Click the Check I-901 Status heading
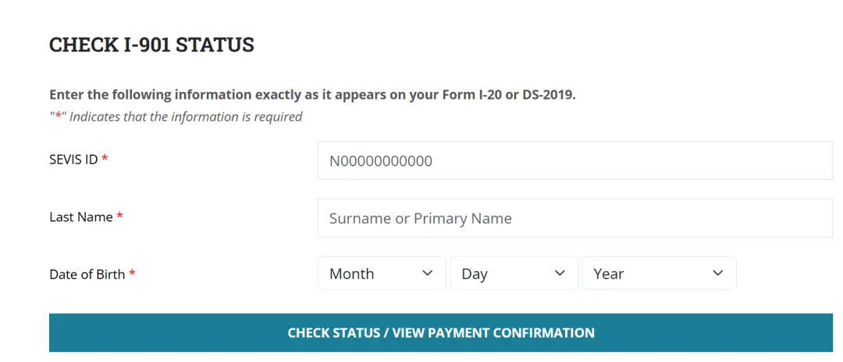Screen dimensions: 843x362 pyautogui.click(x=151, y=45)
